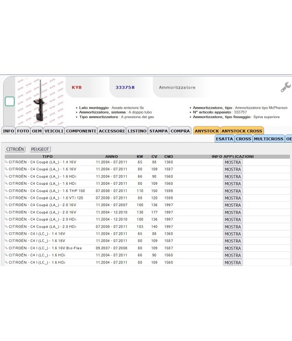Click MOSTRA for C4 I 1.6 HDi 66 kW

tap(233, 255)
